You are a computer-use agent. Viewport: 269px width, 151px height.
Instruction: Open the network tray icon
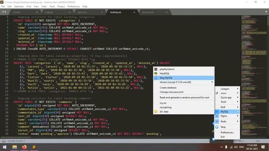[x=231, y=147]
